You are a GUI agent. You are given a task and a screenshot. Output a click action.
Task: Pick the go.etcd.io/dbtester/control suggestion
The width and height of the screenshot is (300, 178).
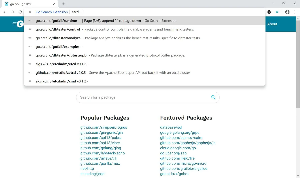[x=145, y=29]
